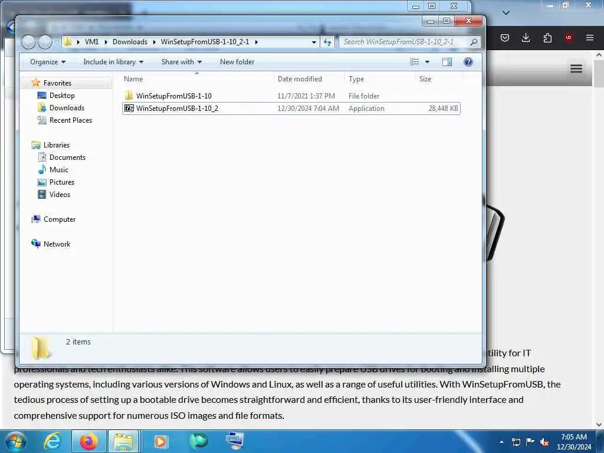Click the WinSetupFromUSB-1-10 folder icon

pos(129,96)
